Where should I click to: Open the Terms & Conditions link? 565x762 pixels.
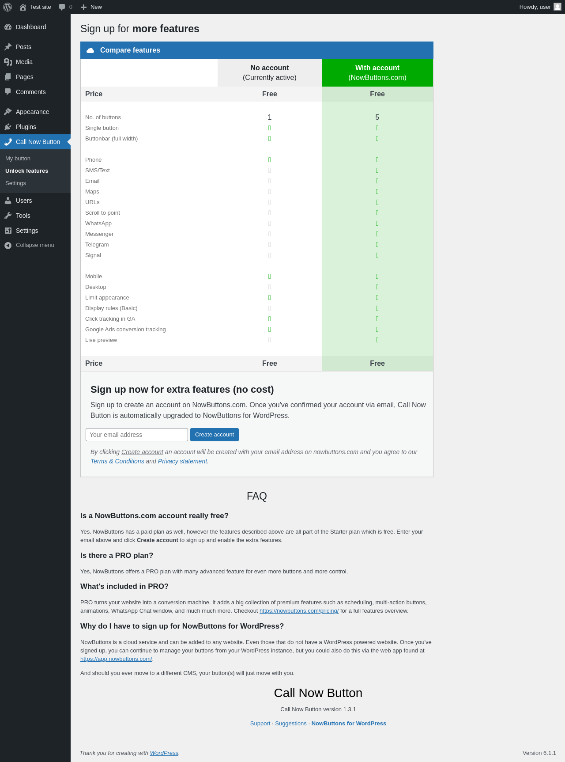[117, 461]
